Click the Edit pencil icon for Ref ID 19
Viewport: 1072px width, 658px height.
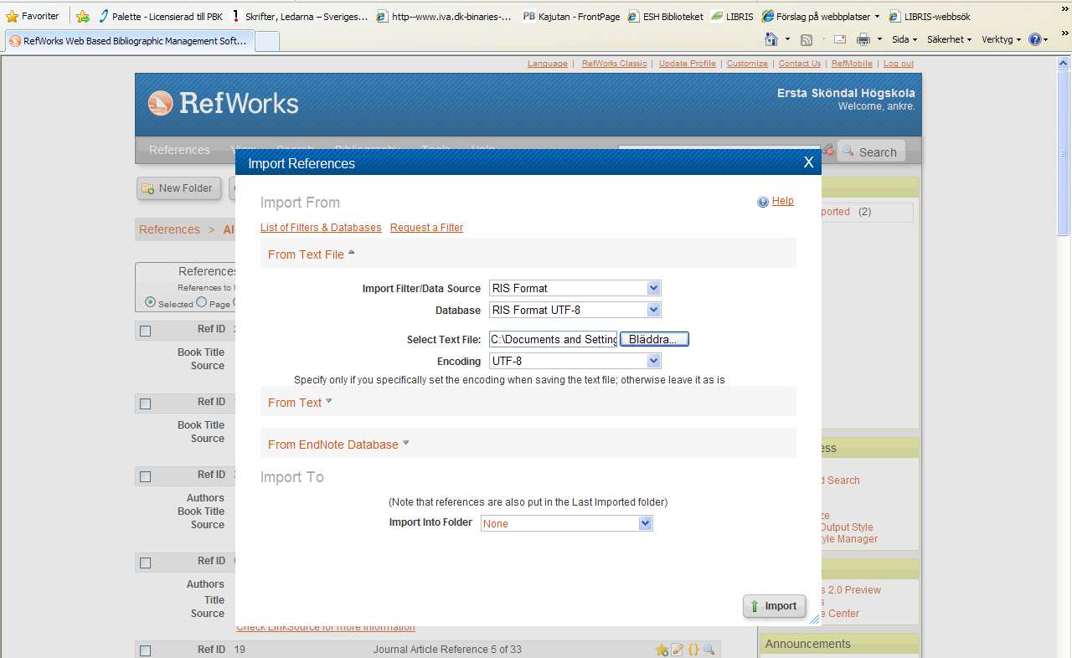coord(678,650)
